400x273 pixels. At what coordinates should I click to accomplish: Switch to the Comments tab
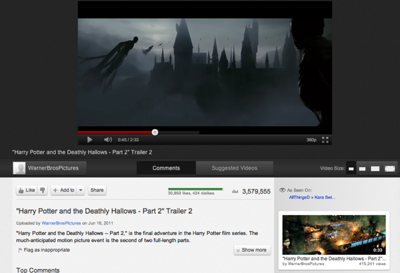(x=166, y=168)
